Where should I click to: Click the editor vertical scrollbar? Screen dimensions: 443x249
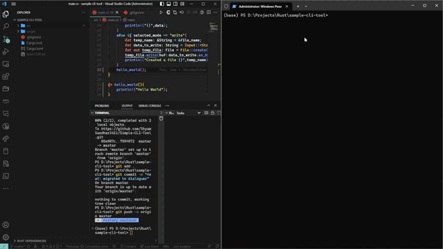click(x=219, y=62)
